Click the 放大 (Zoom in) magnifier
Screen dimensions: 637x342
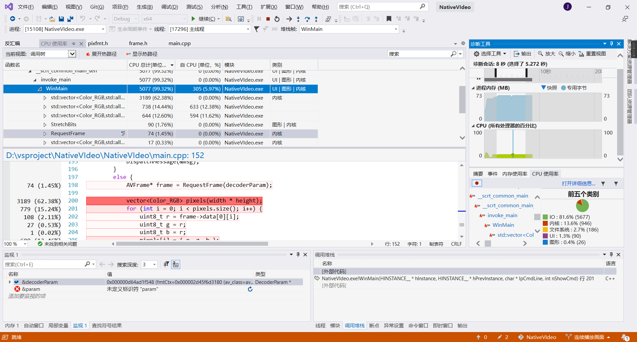click(x=546, y=54)
